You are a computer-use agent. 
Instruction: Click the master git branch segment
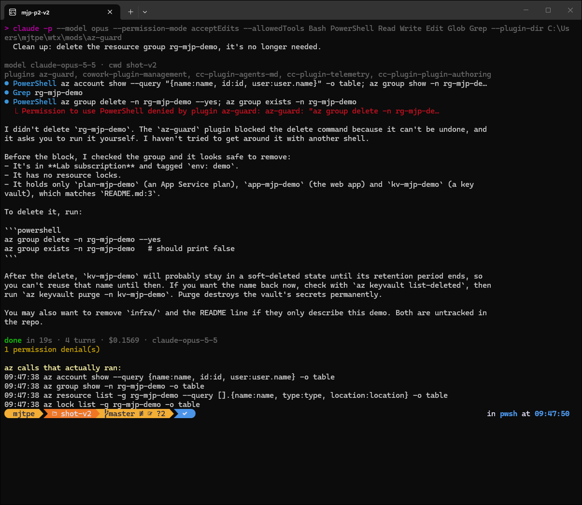(x=137, y=414)
